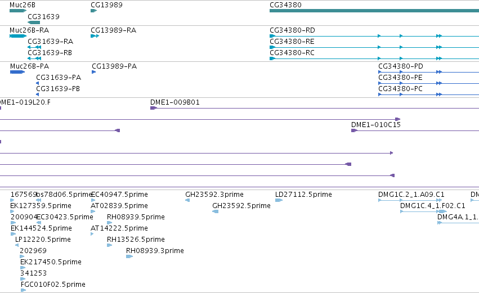Viewport: 479px width, 293px height.
Task: Click protein CG31639-PA
Action: pos(37,83)
